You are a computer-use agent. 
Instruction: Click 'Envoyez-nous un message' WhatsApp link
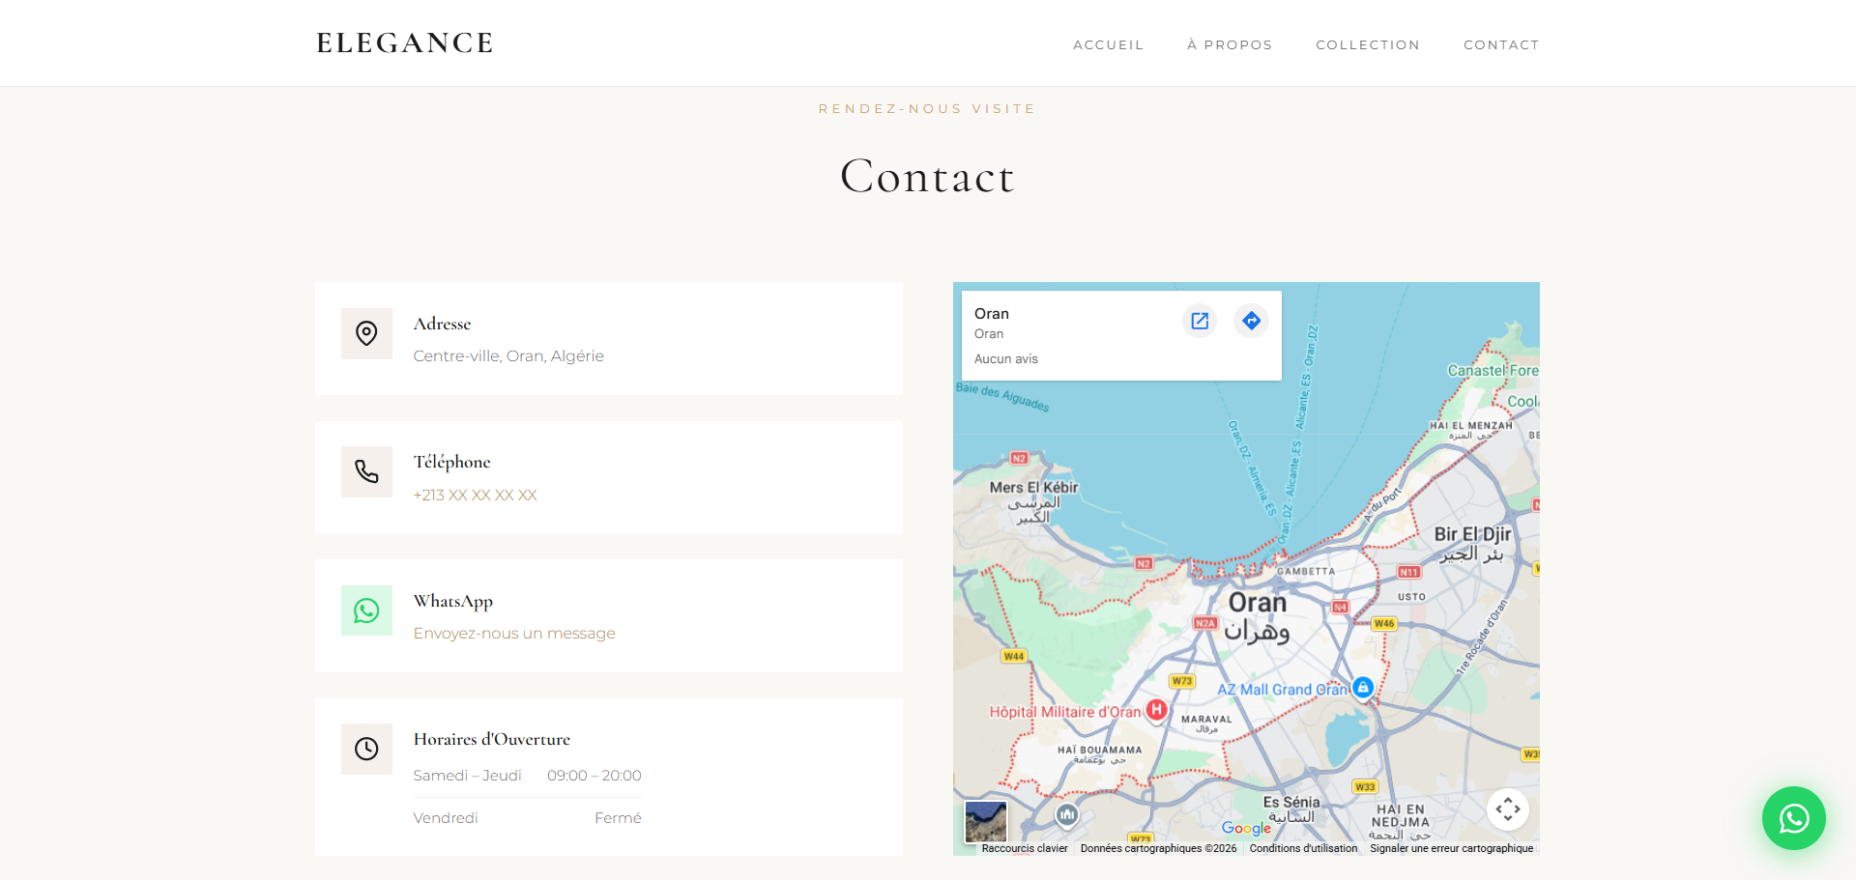pyautogui.click(x=514, y=634)
